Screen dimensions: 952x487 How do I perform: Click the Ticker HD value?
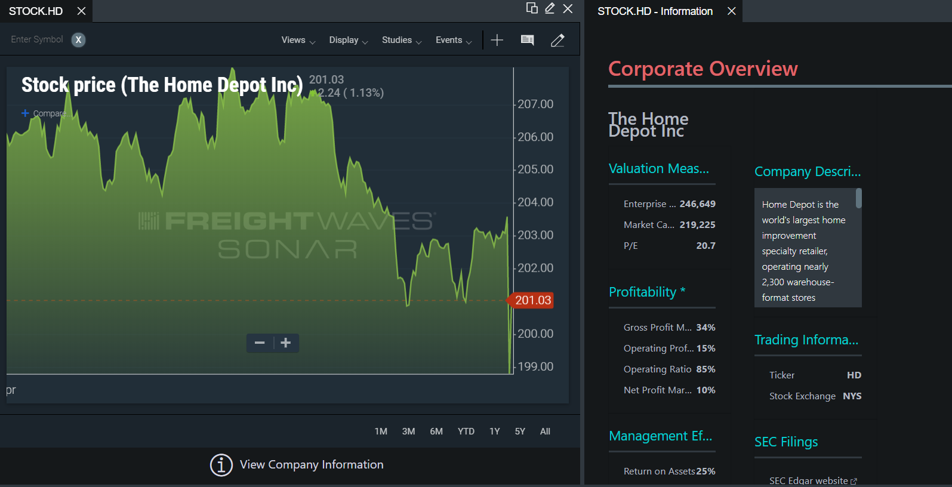854,375
